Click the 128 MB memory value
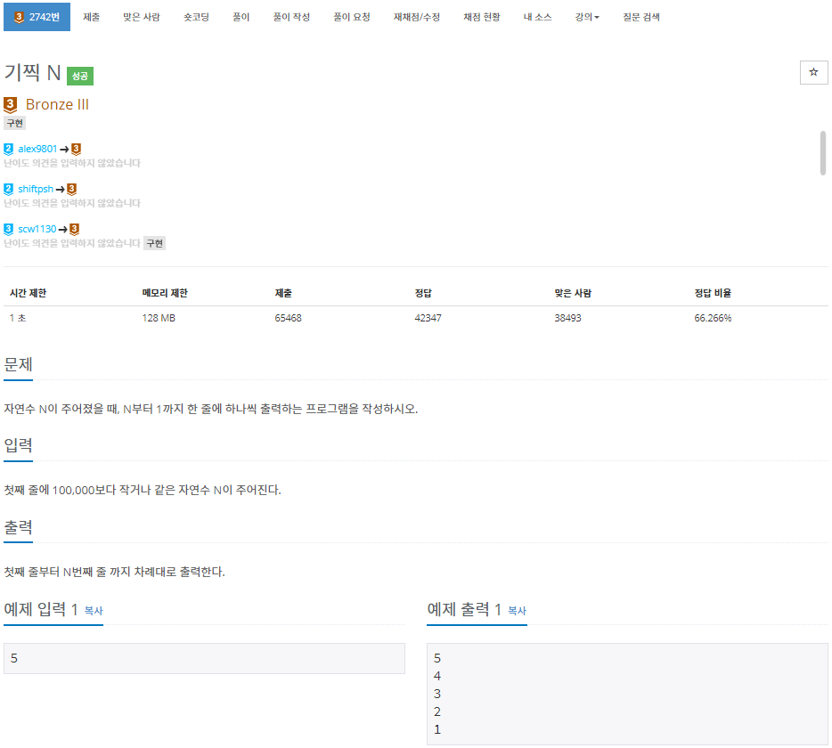 point(159,318)
